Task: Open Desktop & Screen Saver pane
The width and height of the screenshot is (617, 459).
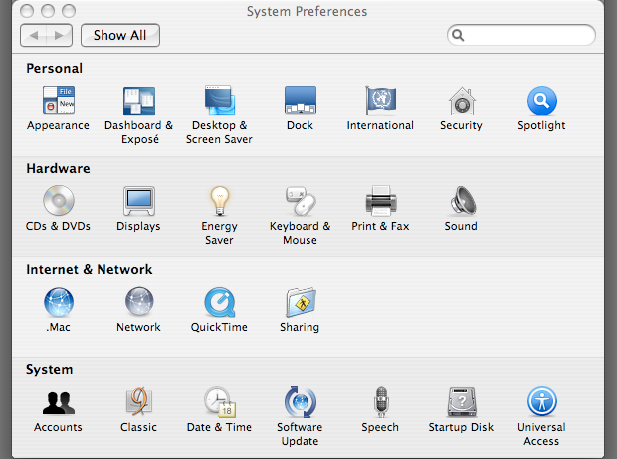Action: pyautogui.click(x=220, y=100)
